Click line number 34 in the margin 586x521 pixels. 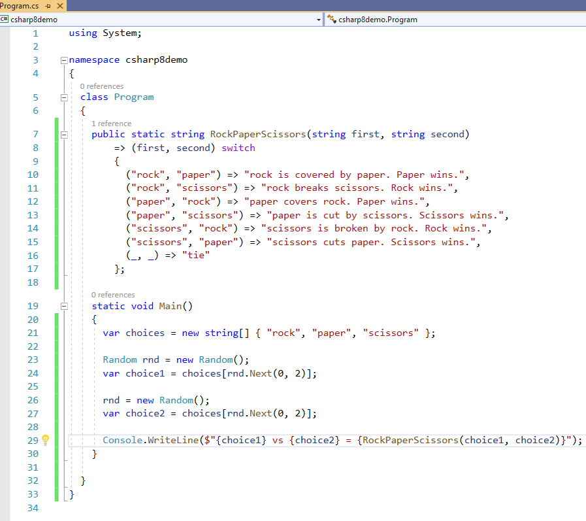pos(33,508)
